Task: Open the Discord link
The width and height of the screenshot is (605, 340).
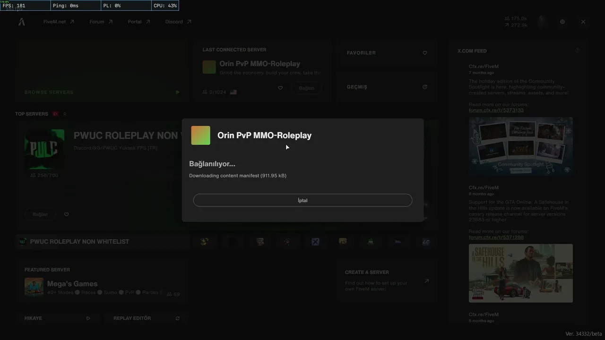Action: click(x=178, y=22)
